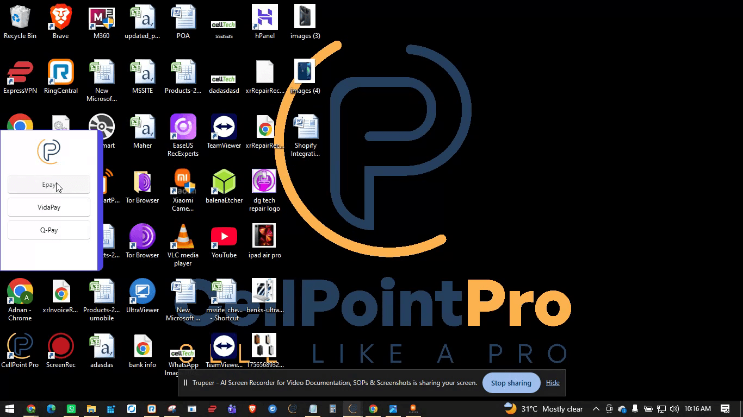
Task: Launch ScreenRec from the desktop
Action: pyautogui.click(x=61, y=351)
